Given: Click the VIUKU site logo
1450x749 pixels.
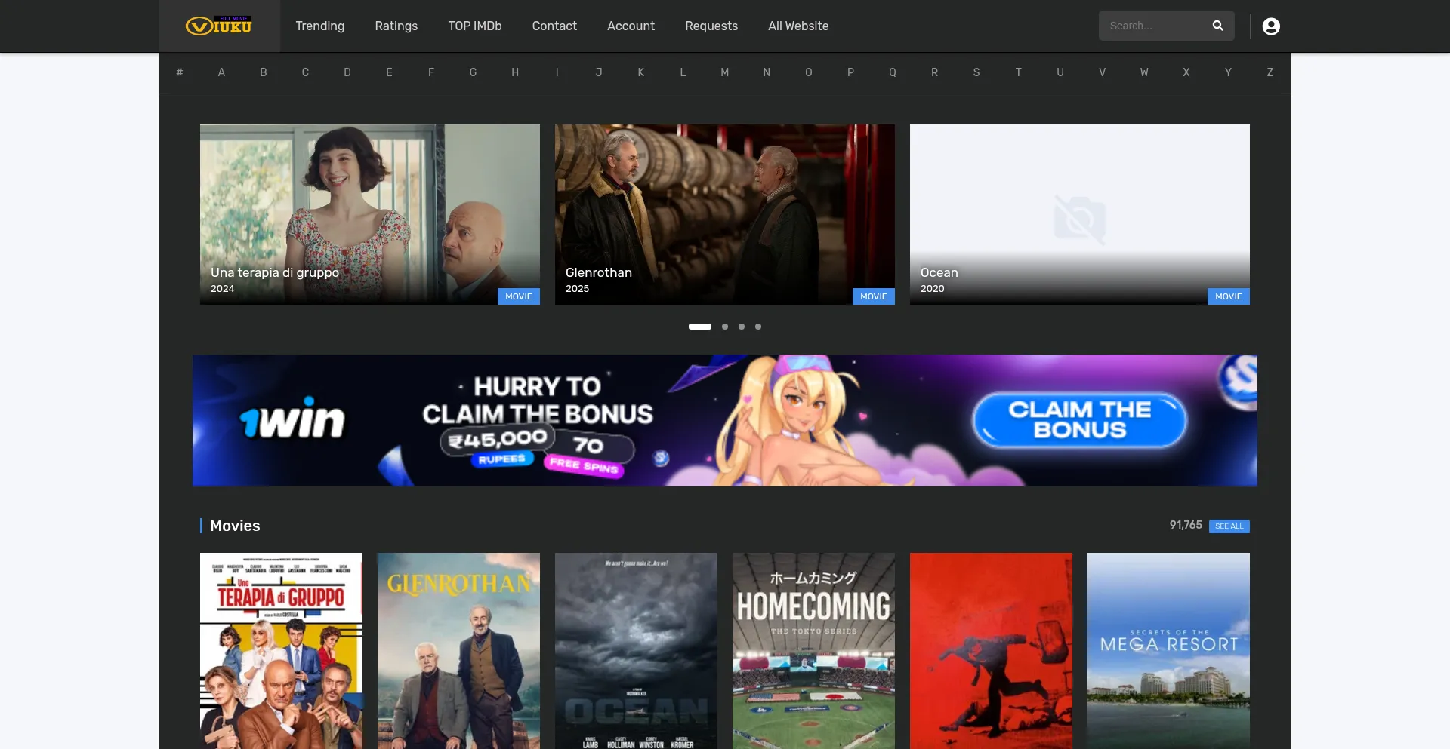Looking at the screenshot, I should 219,26.
